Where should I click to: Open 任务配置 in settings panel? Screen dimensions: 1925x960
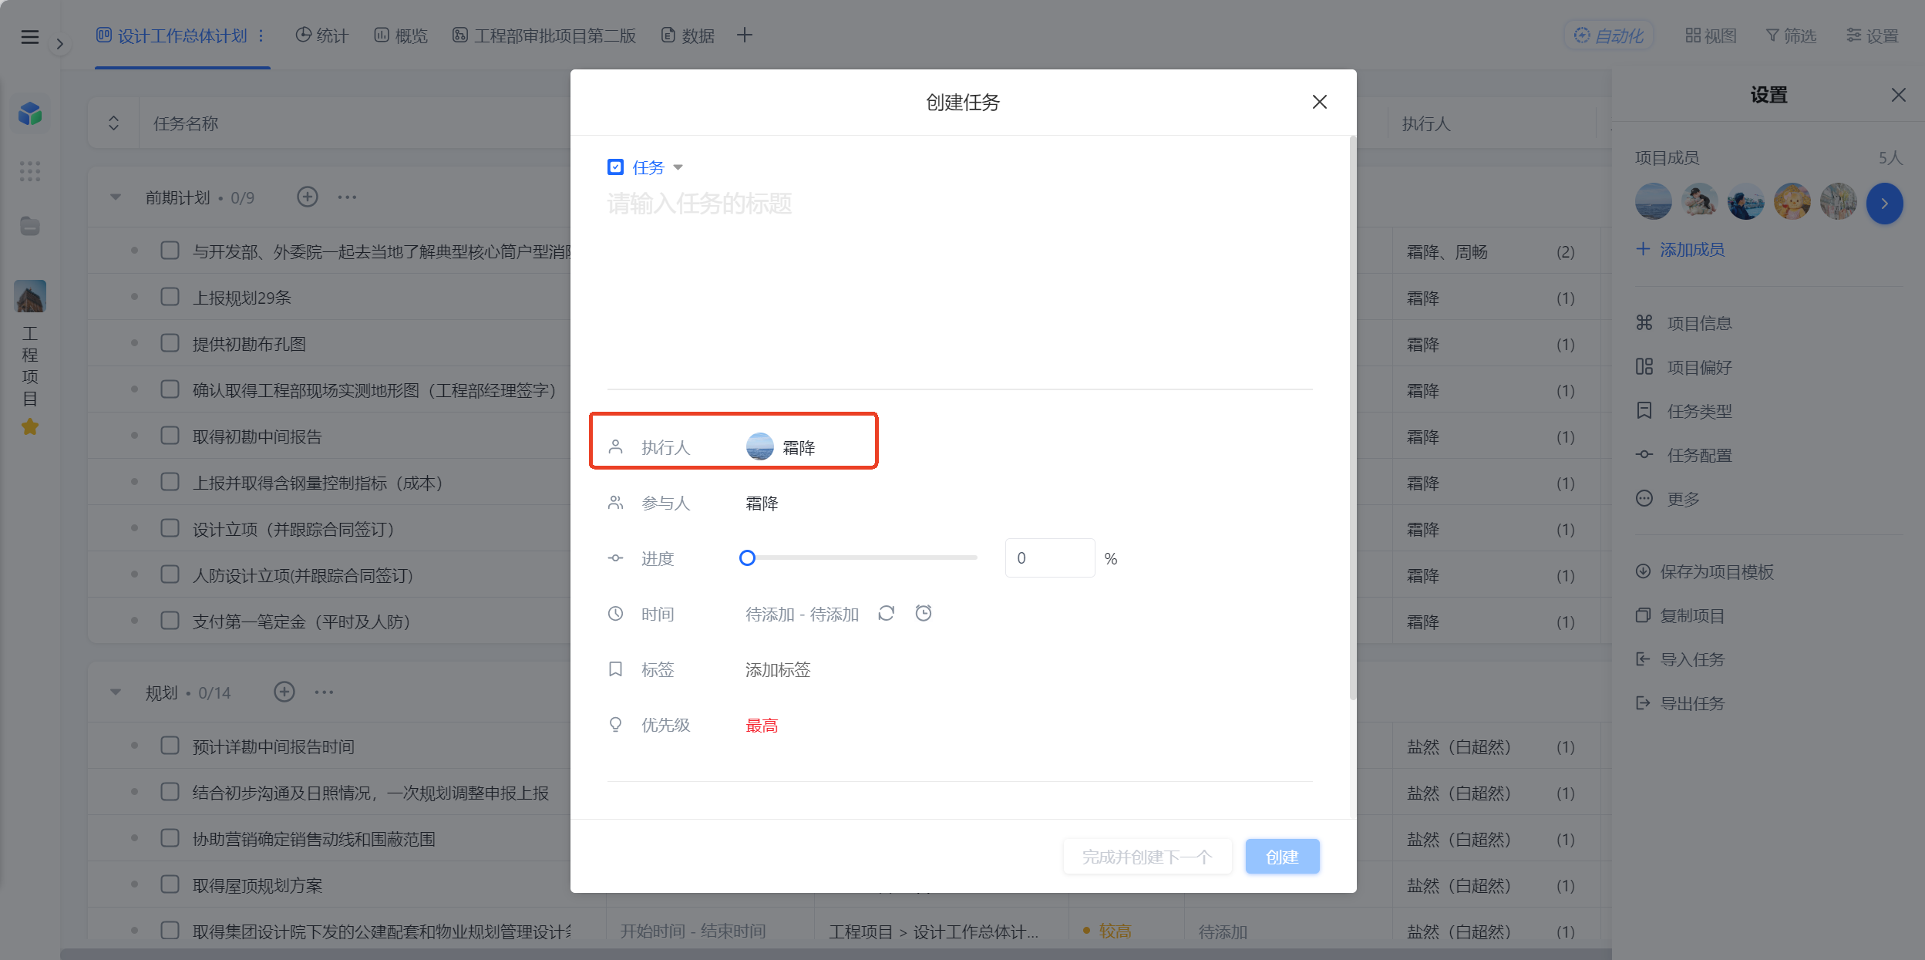[1684, 456]
